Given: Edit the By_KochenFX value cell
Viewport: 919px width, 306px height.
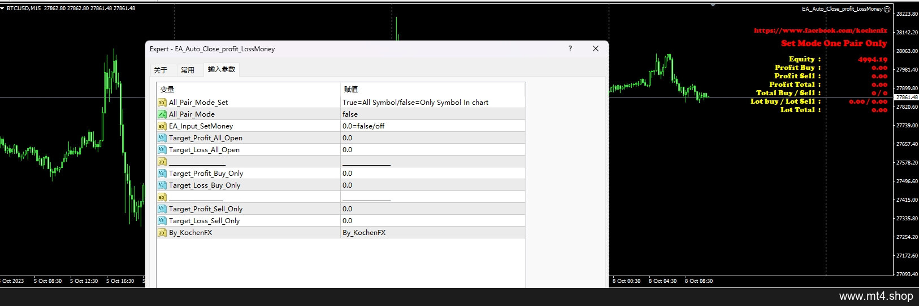Looking at the screenshot, I should coord(433,233).
